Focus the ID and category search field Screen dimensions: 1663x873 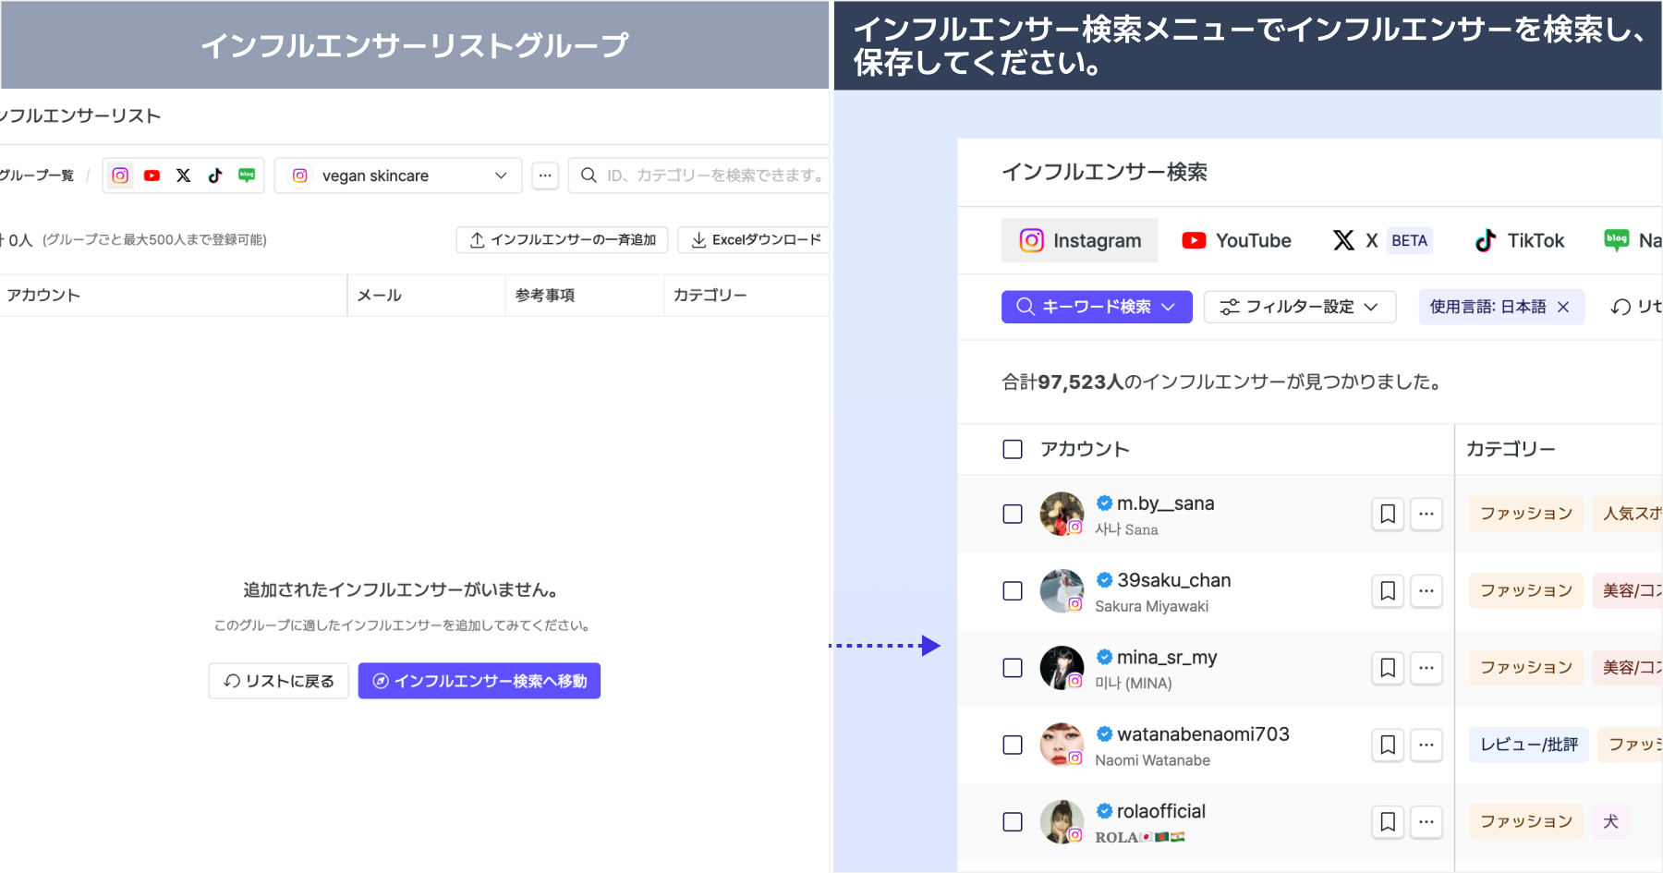711,176
